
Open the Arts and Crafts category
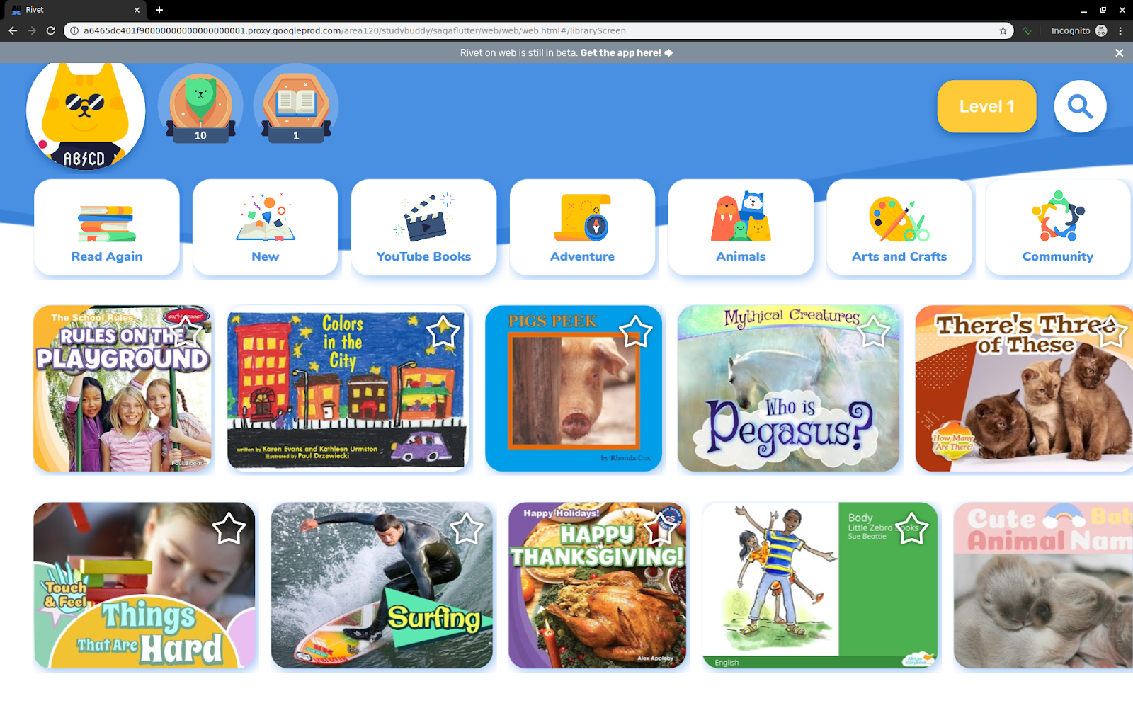(x=899, y=227)
